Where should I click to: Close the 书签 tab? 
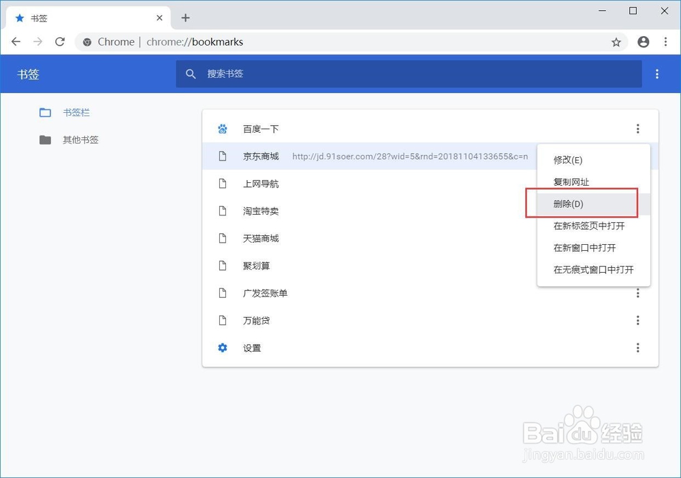pos(159,18)
